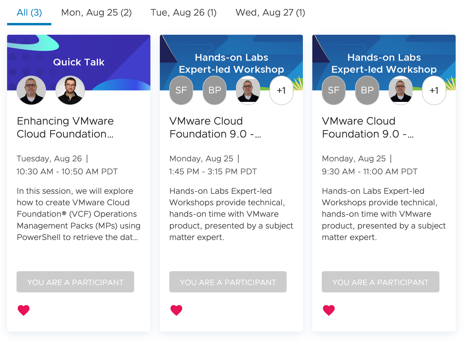Open Enhancing VMware Cloud Foundation session title

tap(65, 128)
